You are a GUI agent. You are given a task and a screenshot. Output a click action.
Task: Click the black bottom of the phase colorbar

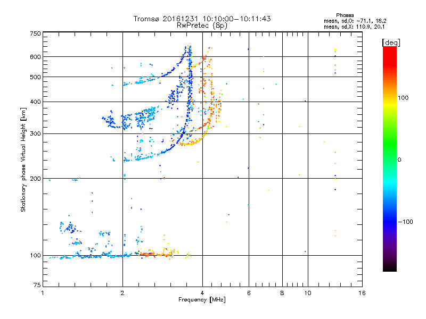point(390,267)
